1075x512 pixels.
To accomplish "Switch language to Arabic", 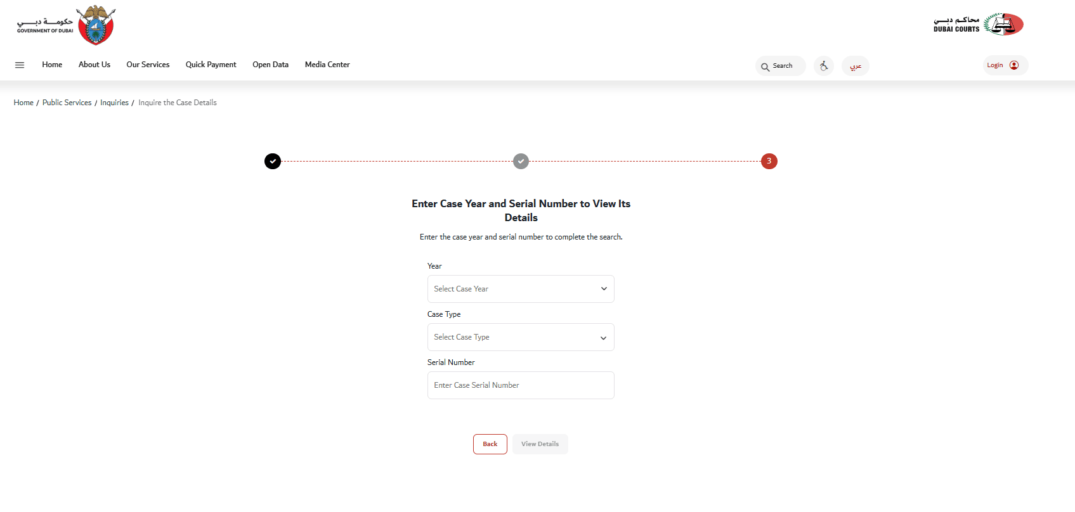I will click(856, 66).
